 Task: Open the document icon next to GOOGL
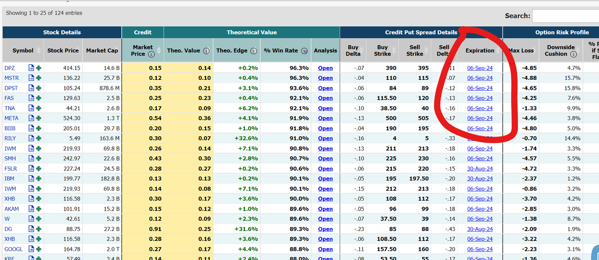31,249
